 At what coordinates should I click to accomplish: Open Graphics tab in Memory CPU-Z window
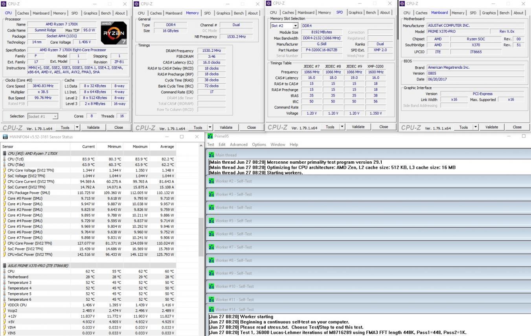(x=223, y=13)
